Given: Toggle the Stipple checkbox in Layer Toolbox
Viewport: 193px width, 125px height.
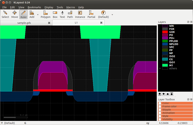Looking at the screenshot, I should [160, 110].
